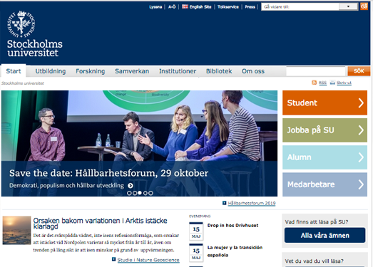
Task: Open the Jobba på SU tile
Action: point(325,130)
